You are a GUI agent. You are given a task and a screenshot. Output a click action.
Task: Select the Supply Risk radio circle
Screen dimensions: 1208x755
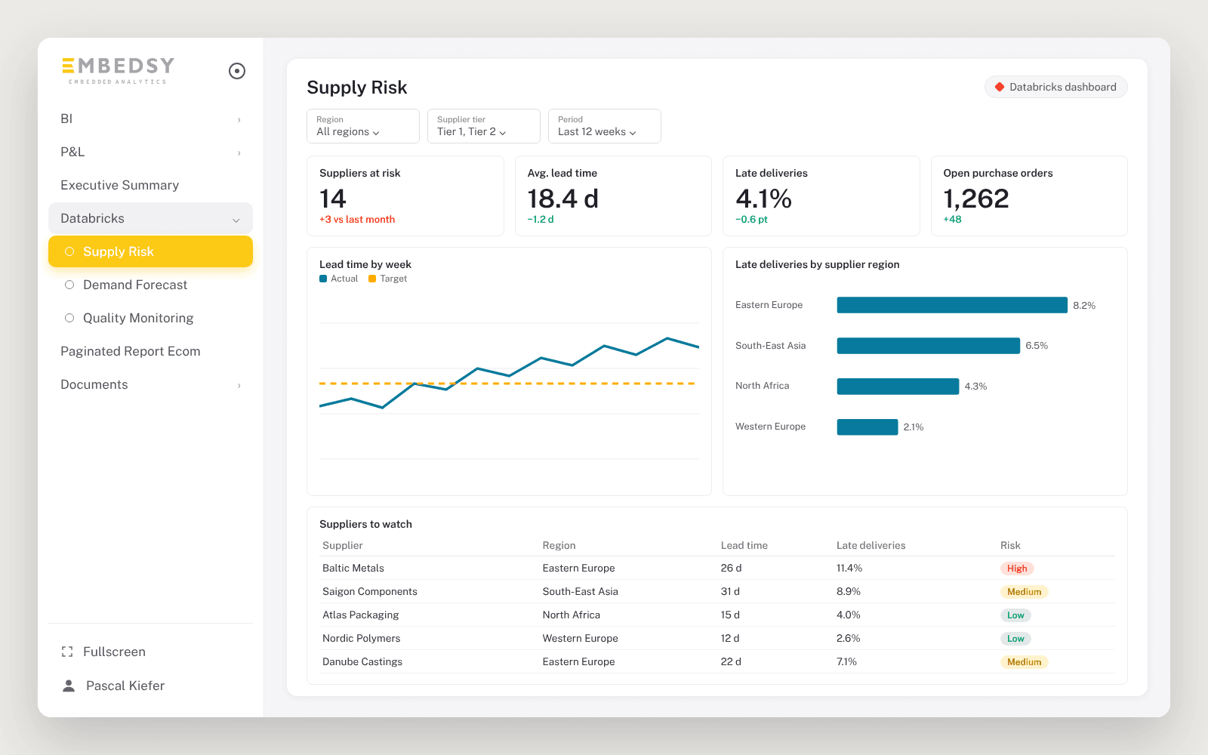[x=69, y=251]
